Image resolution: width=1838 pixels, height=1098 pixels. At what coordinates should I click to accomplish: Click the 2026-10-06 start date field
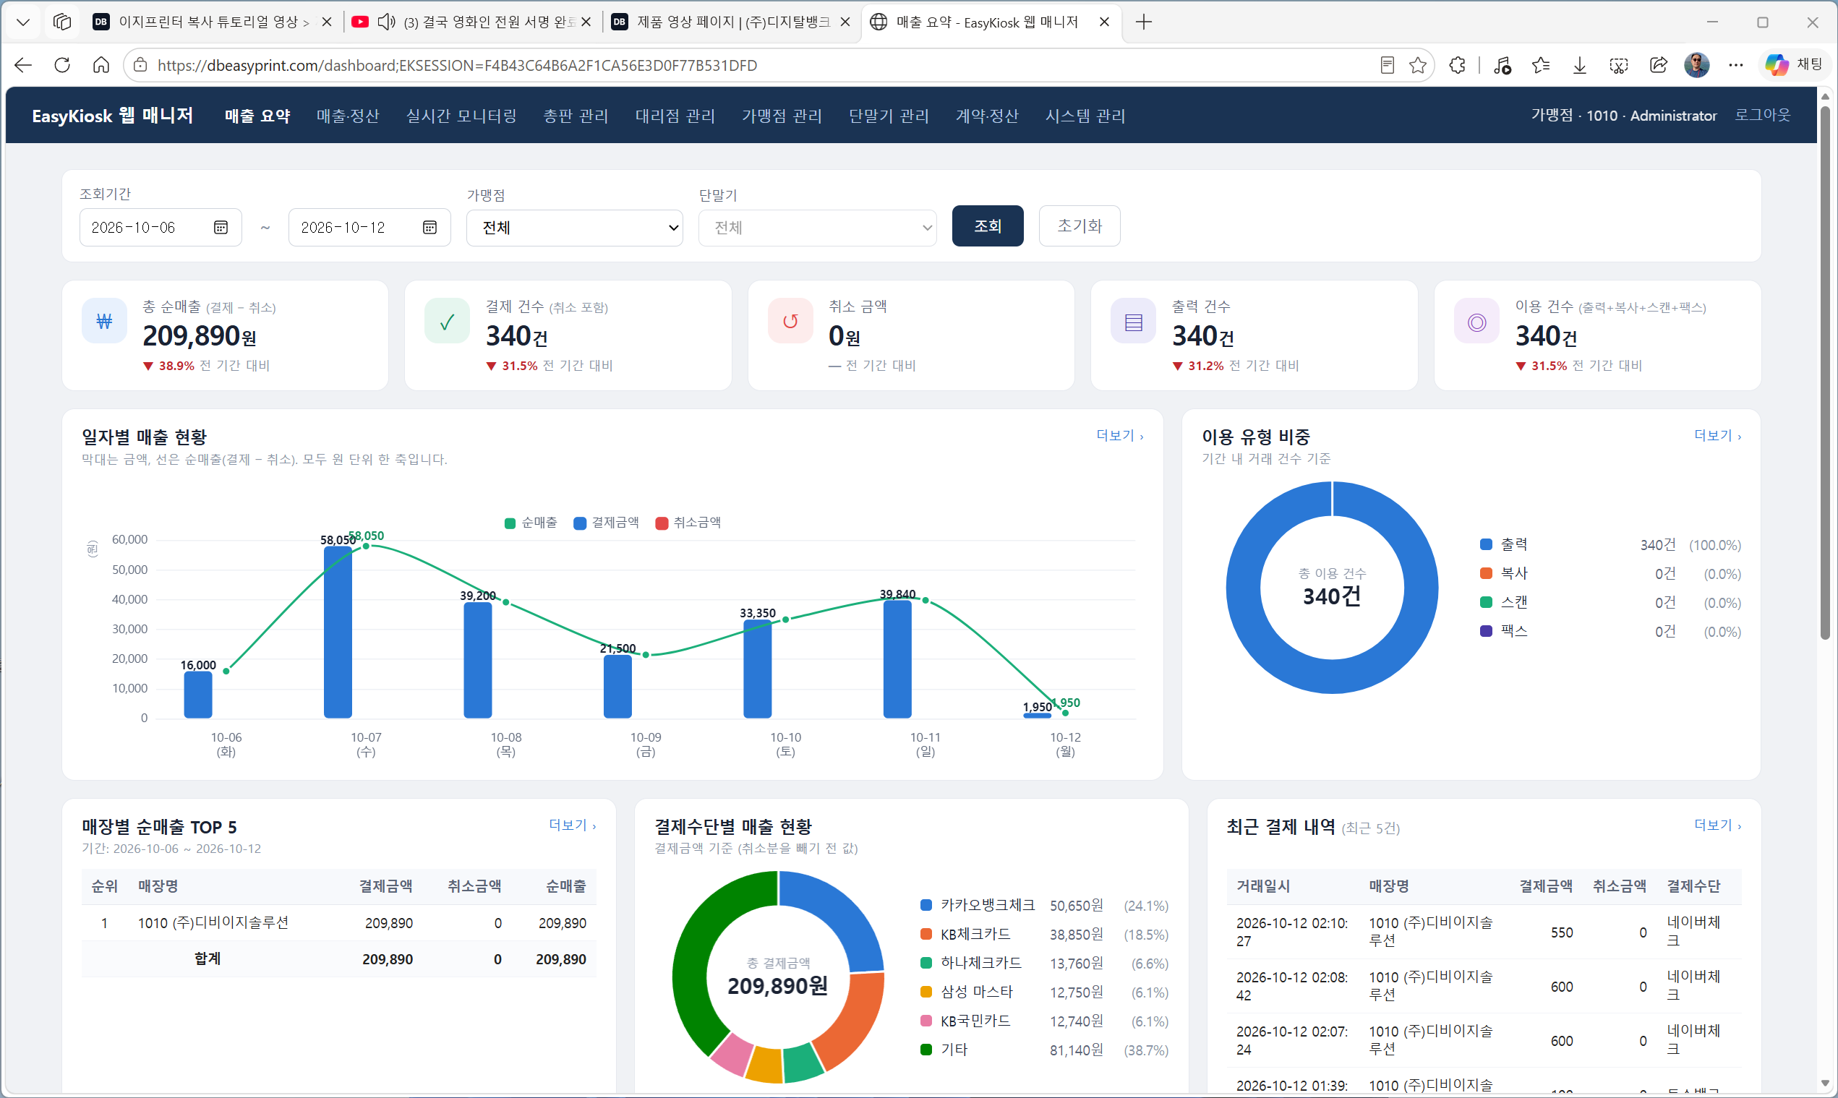click(161, 227)
